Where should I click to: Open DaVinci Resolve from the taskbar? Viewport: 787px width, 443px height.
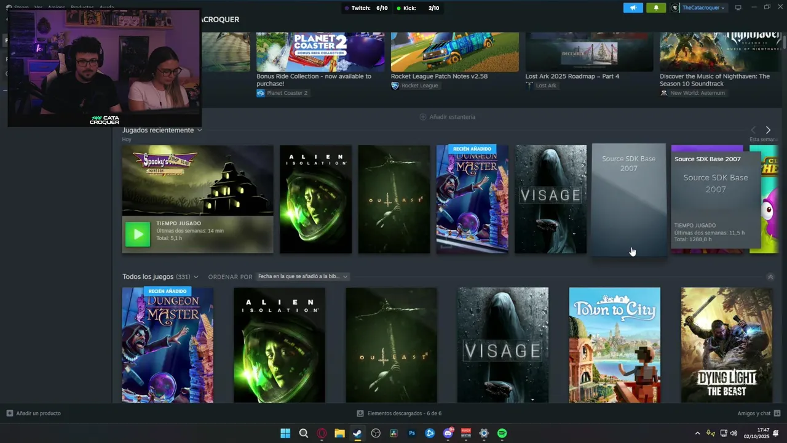tap(393, 433)
